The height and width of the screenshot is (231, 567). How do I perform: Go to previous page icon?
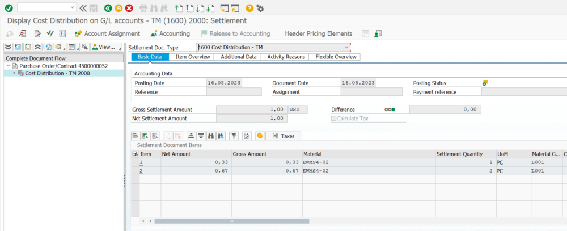(189, 7)
